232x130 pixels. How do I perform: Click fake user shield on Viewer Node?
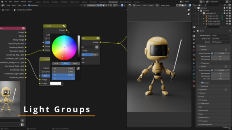click(x=177, y=5)
